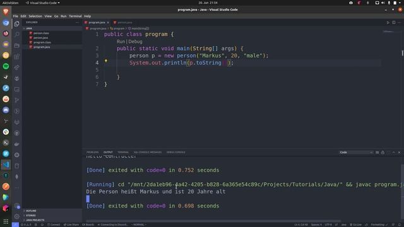Click the notifications bell in status bar
The width and height of the screenshot is (404, 227).
tap(399, 224)
